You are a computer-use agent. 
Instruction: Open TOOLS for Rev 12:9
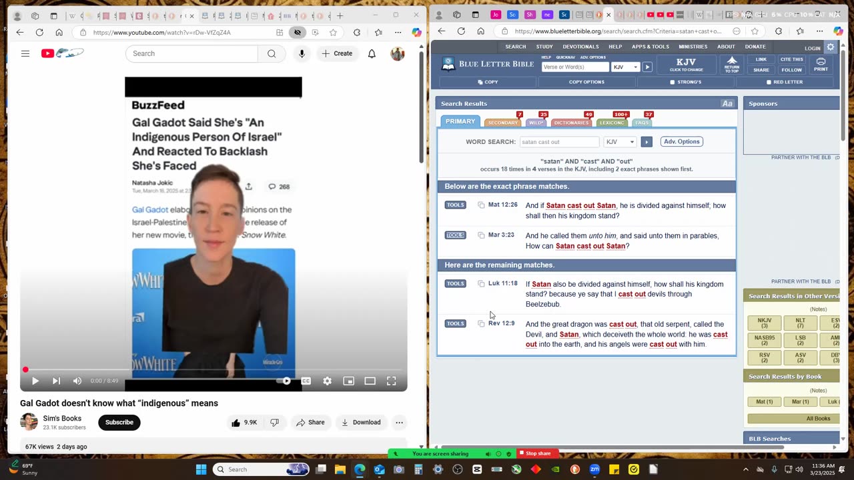pyautogui.click(x=455, y=323)
